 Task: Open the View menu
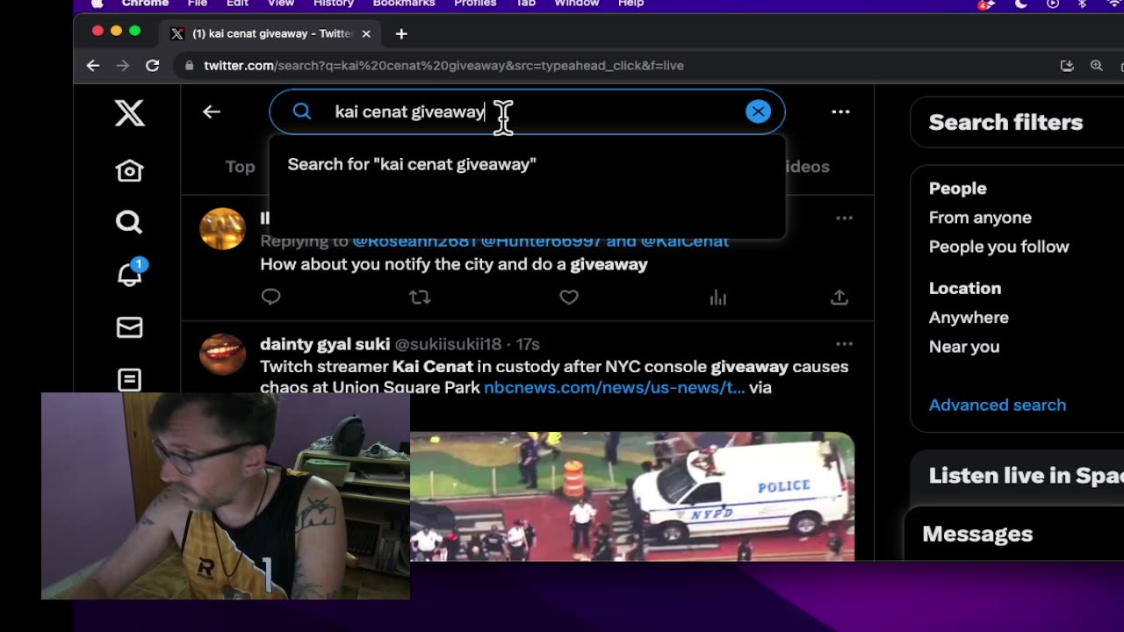(x=281, y=4)
